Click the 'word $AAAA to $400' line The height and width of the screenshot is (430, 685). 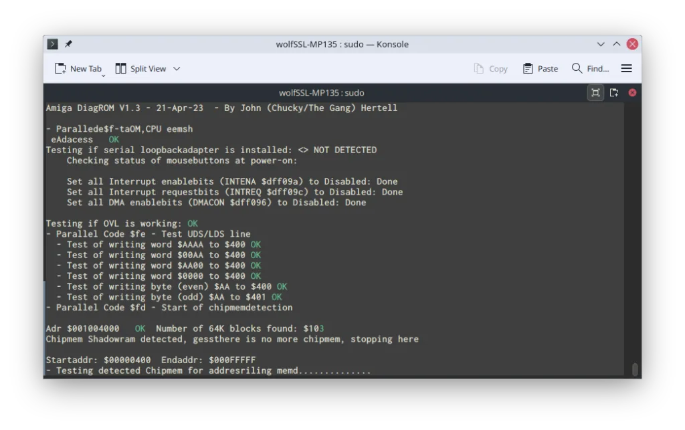pyautogui.click(x=159, y=244)
